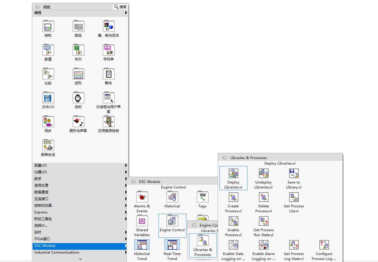
Task: Click the 搜索 (Search) button
Action: [120, 7]
